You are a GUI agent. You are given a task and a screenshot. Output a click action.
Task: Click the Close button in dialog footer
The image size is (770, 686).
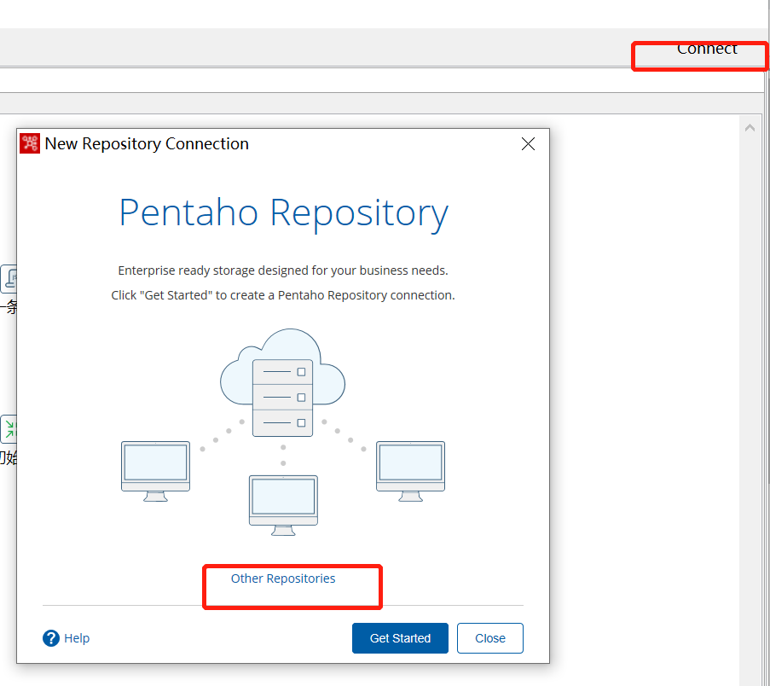[489, 638]
